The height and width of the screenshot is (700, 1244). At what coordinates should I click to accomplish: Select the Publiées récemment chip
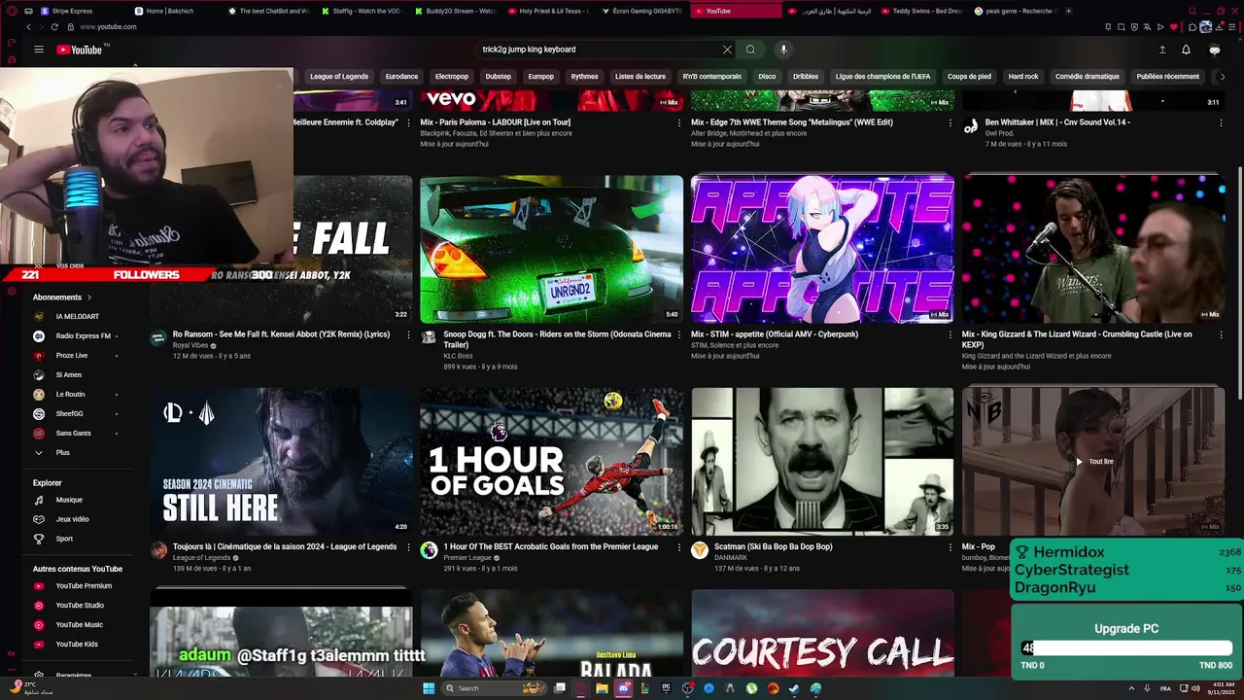tap(1167, 77)
